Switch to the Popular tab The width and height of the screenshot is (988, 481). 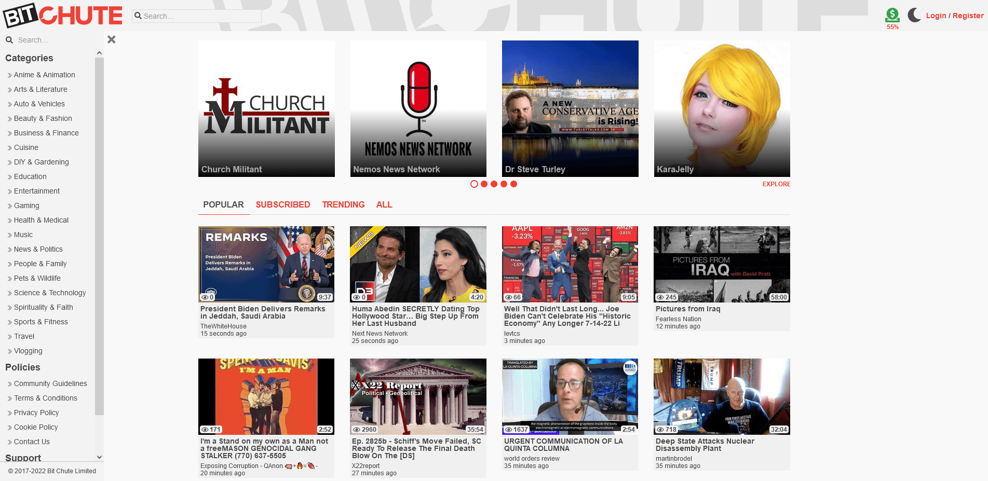pyautogui.click(x=224, y=204)
